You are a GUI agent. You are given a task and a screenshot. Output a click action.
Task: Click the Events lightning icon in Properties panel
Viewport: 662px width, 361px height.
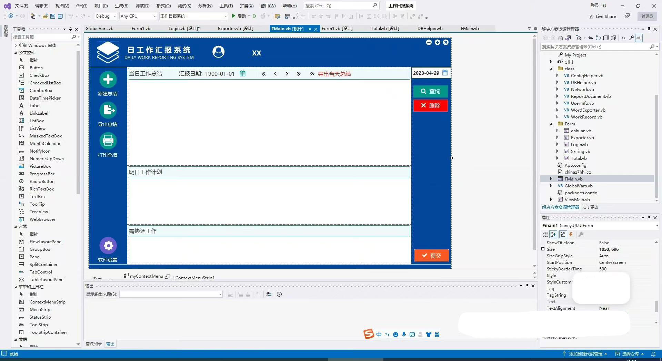(571, 234)
